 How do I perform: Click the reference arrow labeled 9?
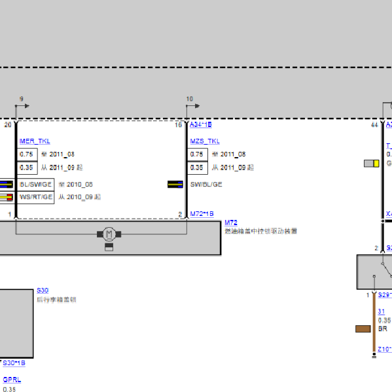[x=22, y=106]
